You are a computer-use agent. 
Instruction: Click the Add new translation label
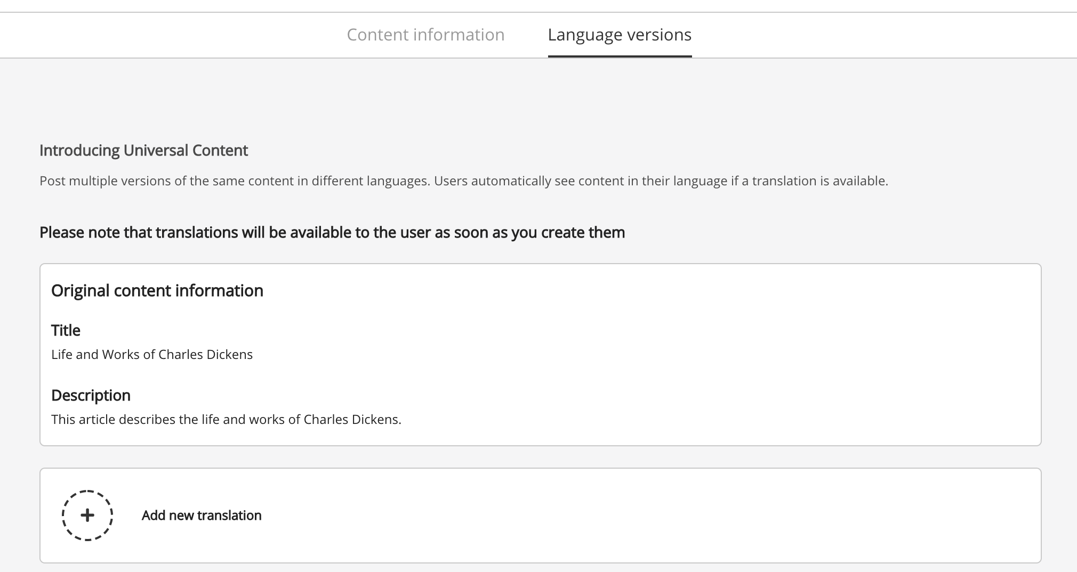click(202, 516)
